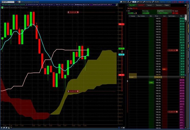
Task: Click the zoom in magnifier icon
Action: [x=4, y=128]
